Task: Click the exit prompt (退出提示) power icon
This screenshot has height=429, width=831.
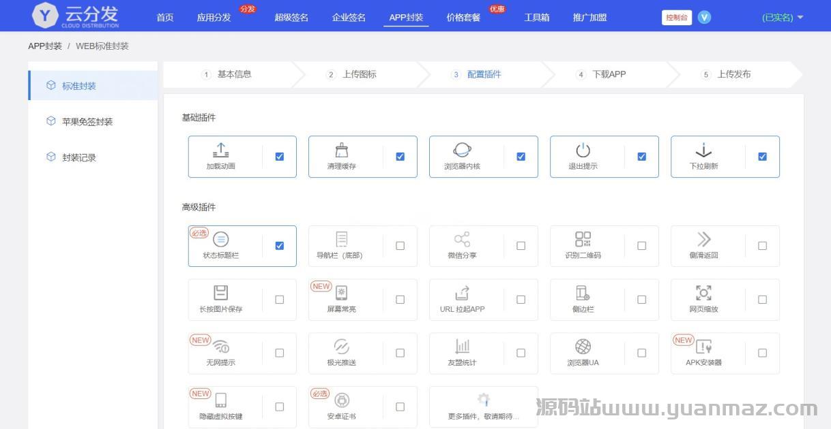Action: point(583,150)
